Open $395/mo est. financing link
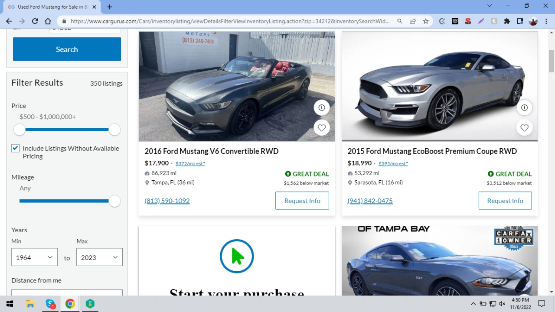555x312 pixels. [393, 163]
